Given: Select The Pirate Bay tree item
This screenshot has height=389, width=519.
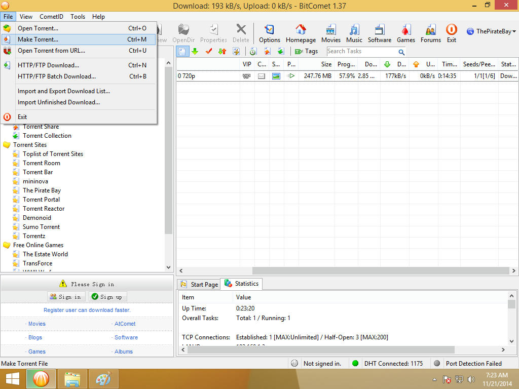Looking at the screenshot, I should pyautogui.click(x=42, y=190).
